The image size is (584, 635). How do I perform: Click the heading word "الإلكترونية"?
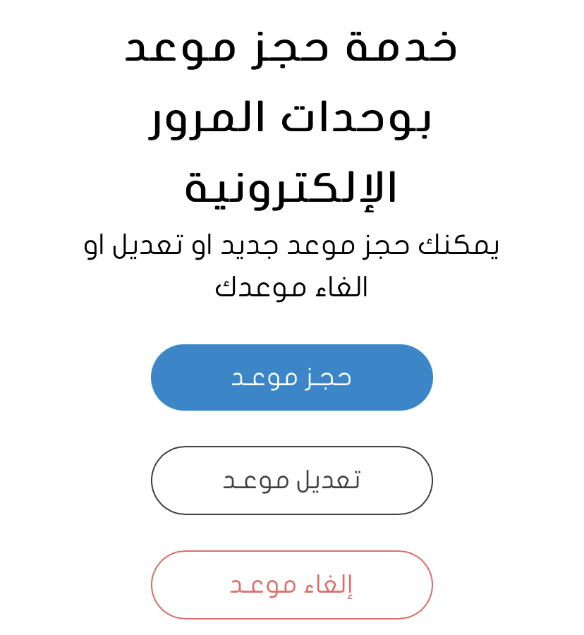coord(291,188)
